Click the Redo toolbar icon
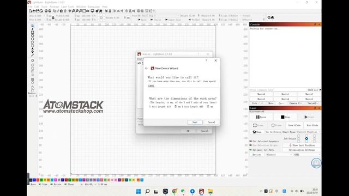 point(50,11)
